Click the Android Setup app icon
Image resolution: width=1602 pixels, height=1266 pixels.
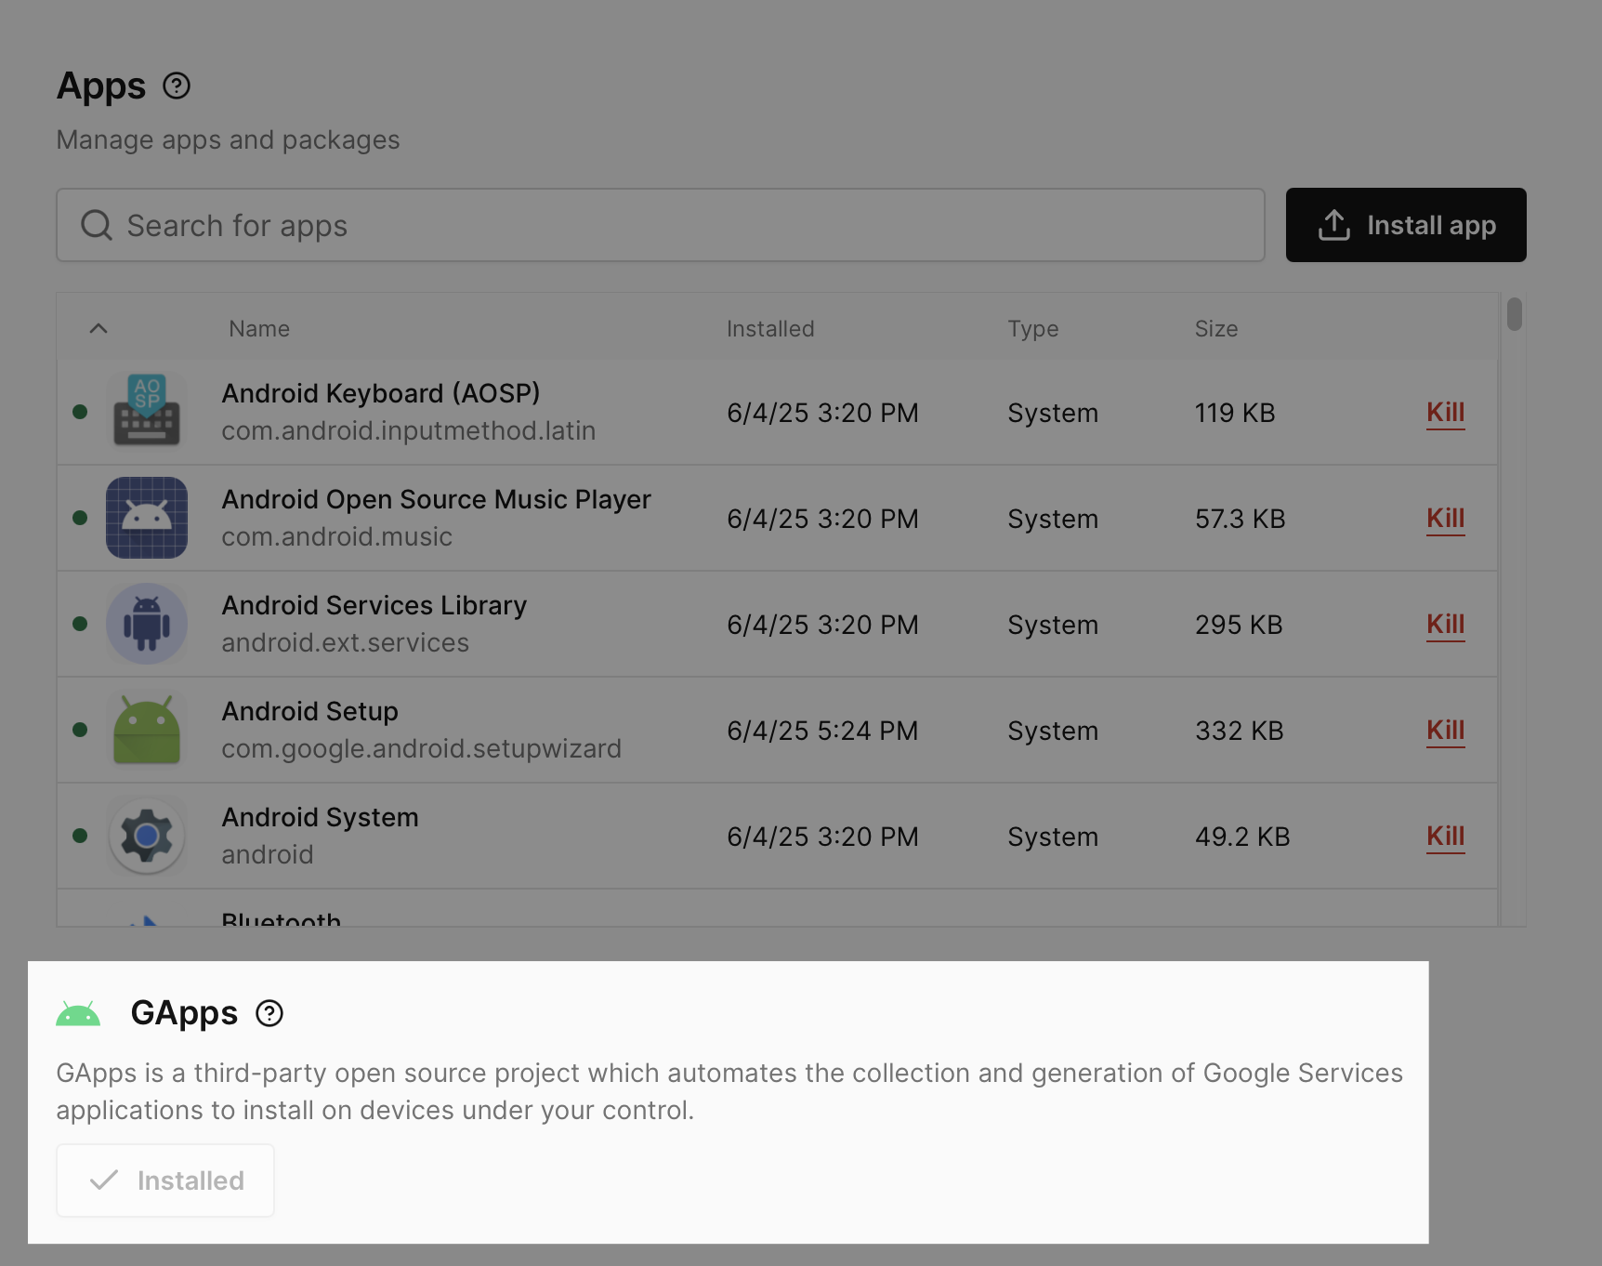pos(147,730)
